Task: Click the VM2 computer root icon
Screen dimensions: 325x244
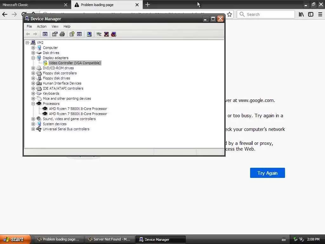Action: click(33, 43)
